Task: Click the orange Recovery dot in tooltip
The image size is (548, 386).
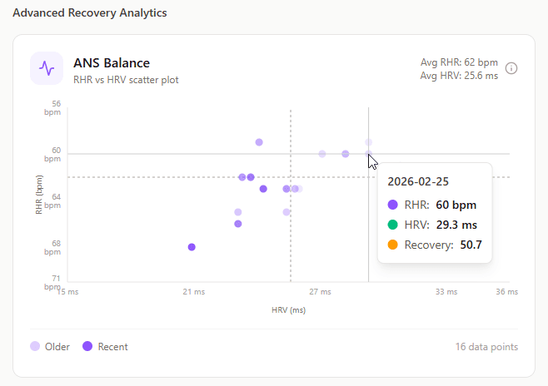Action: 393,245
